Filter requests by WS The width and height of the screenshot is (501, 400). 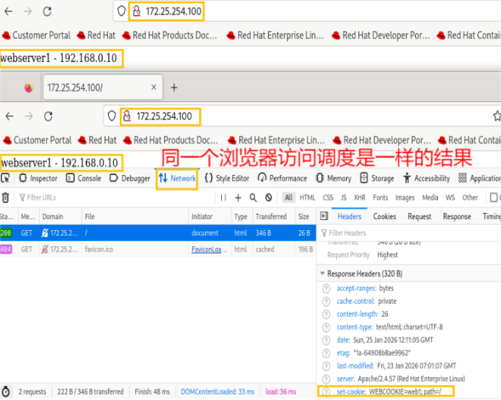point(450,198)
